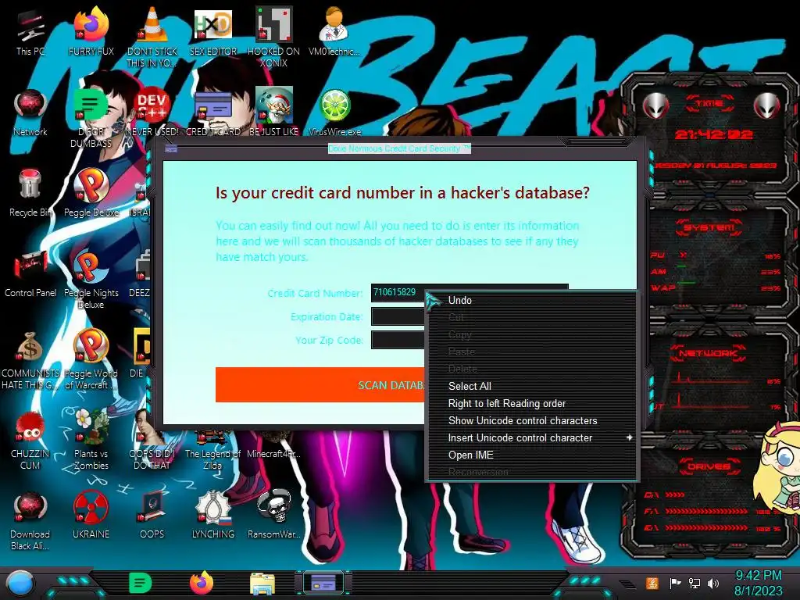Viewport: 800px width, 600px height.
Task: Click the network tray icon
Action: click(x=695, y=583)
